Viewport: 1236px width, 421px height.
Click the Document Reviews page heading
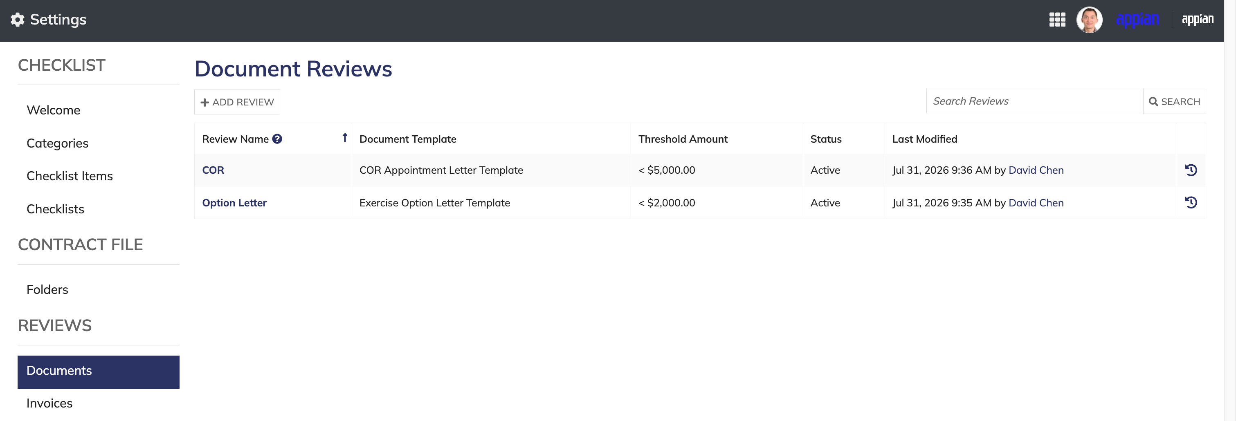click(x=293, y=69)
